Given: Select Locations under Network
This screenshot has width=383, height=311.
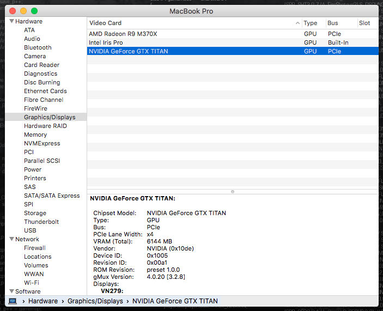Looking at the screenshot, I should (38, 257).
